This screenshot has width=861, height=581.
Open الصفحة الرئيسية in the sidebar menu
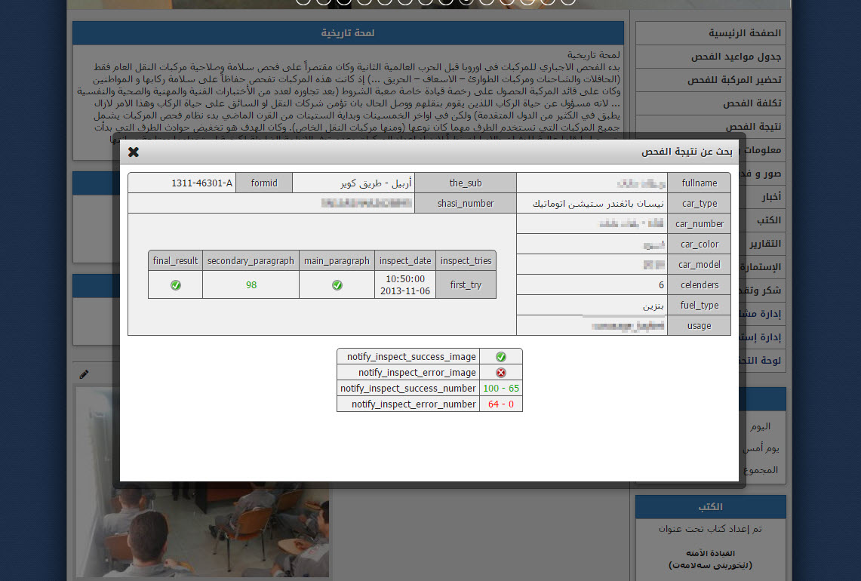711,33
